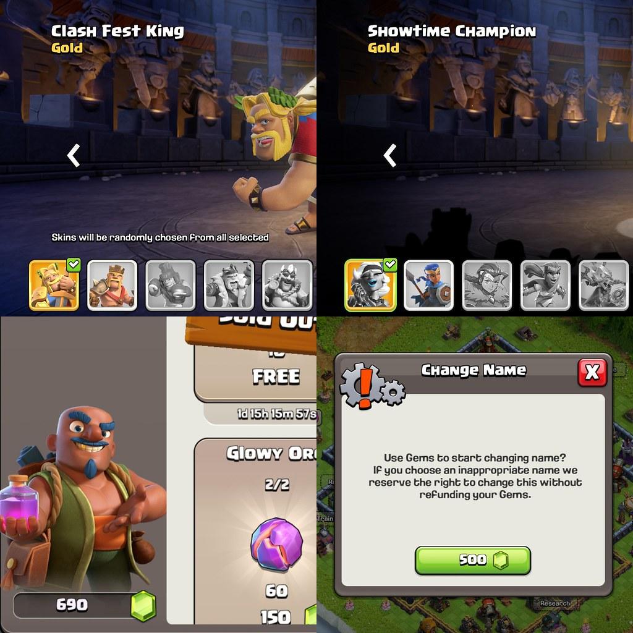This screenshot has width=633, height=633.
Task: Choose the fifth greyed-out King skin icon
Action: 287,285
